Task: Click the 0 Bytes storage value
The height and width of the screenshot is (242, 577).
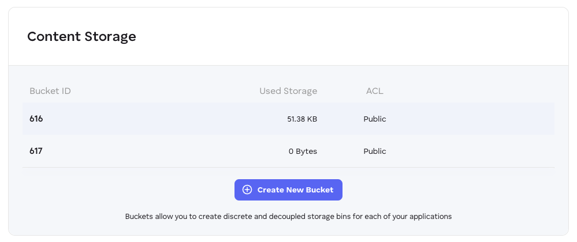Action: coord(303,152)
